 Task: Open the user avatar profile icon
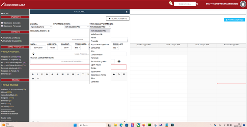click(x=243, y=4)
